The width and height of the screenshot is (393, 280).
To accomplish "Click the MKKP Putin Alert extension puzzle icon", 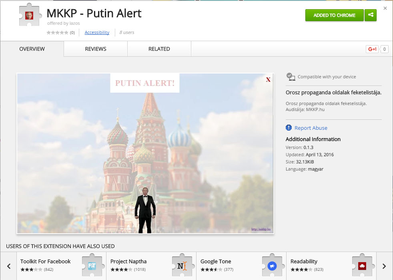I will tap(30, 15).
